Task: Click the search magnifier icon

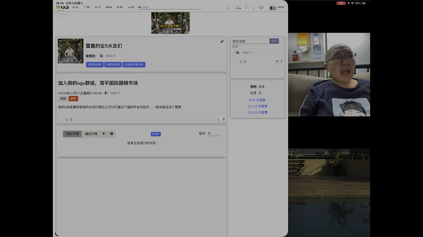Action: pos(139,7)
